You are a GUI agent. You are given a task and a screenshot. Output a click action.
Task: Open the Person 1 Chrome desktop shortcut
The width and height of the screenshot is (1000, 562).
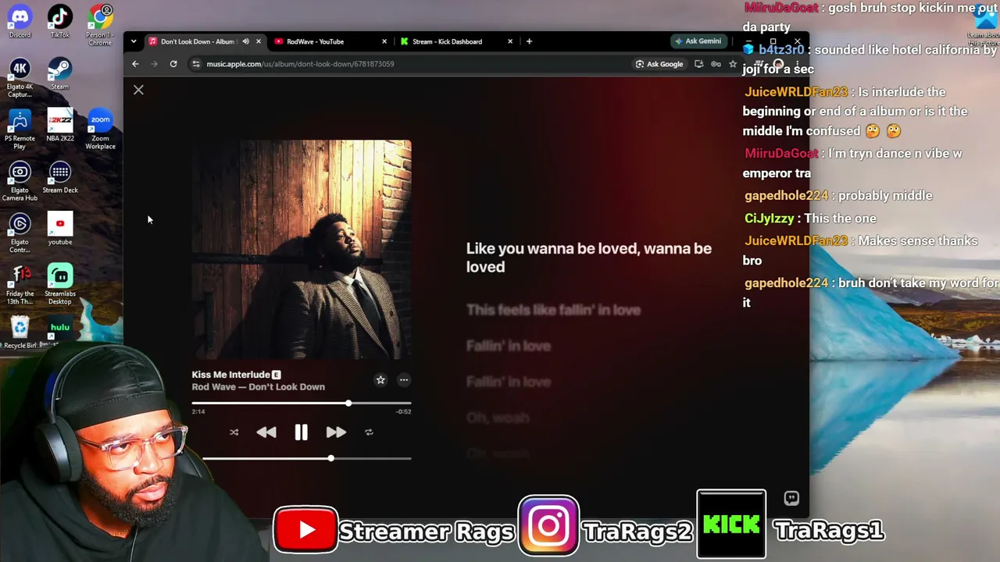pos(100,25)
